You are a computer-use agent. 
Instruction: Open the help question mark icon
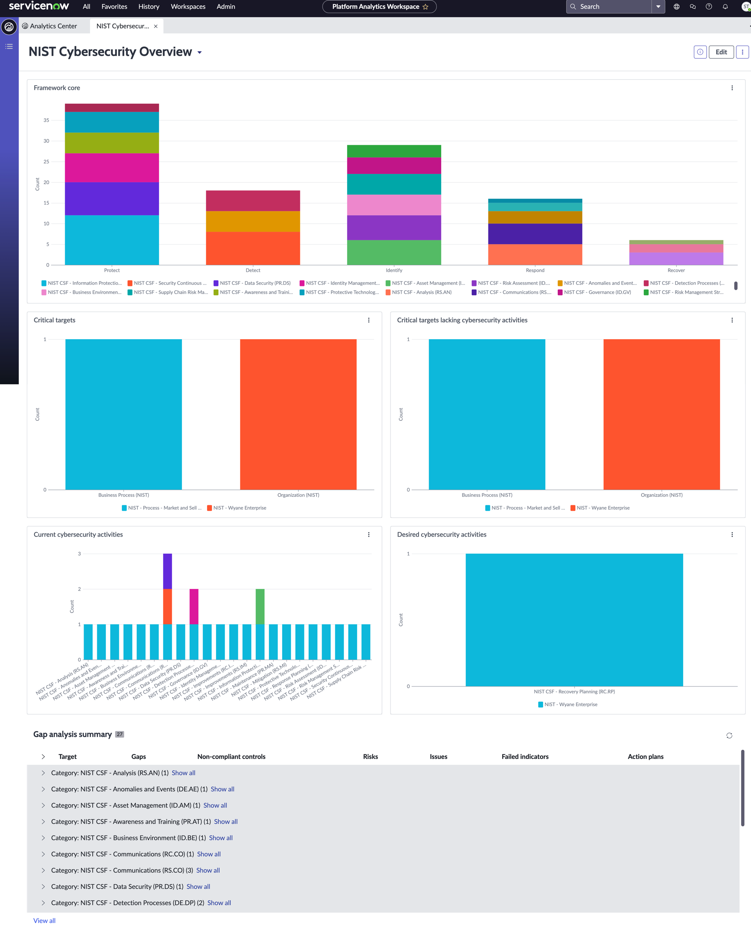(x=709, y=6)
